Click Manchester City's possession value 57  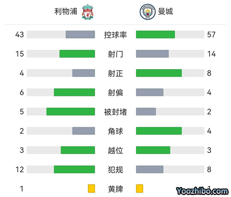tap(211, 35)
